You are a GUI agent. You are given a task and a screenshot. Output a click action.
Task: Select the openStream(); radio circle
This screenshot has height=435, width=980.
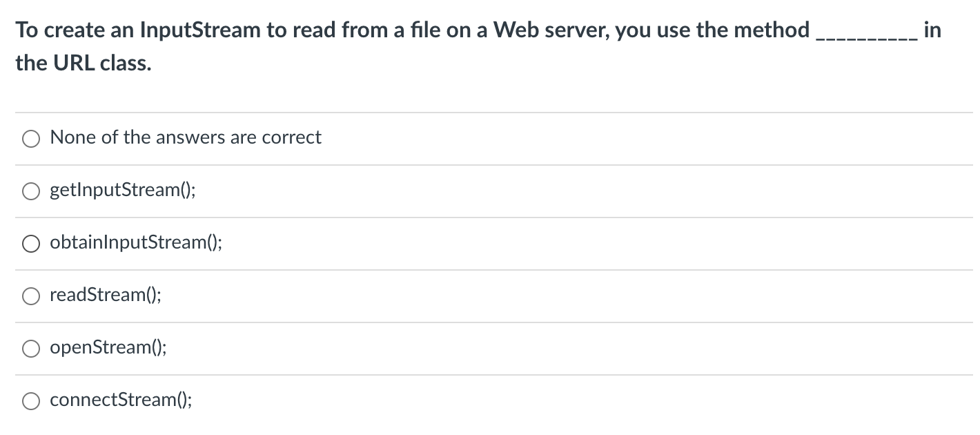click(32, 349)
